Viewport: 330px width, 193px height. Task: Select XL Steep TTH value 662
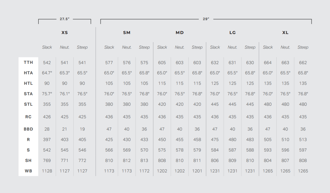coord(303,63)
